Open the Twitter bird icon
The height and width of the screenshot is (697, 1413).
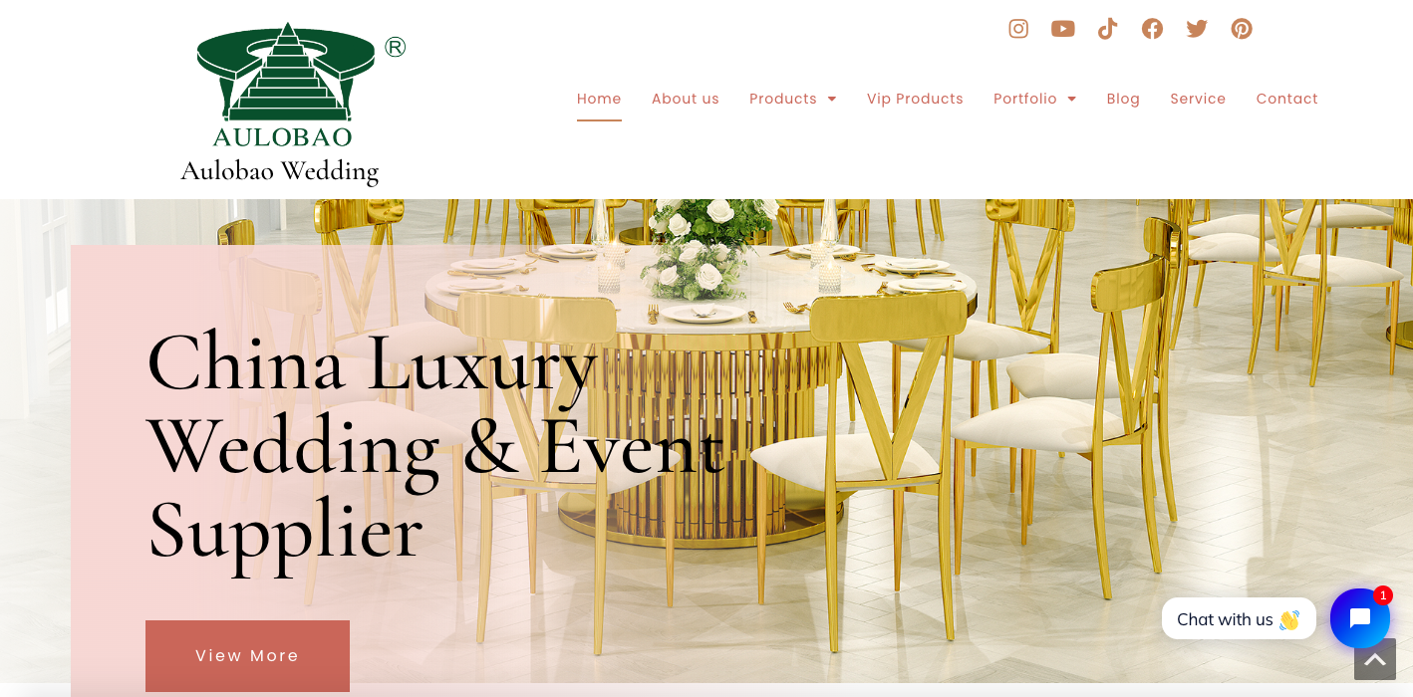1197,29
